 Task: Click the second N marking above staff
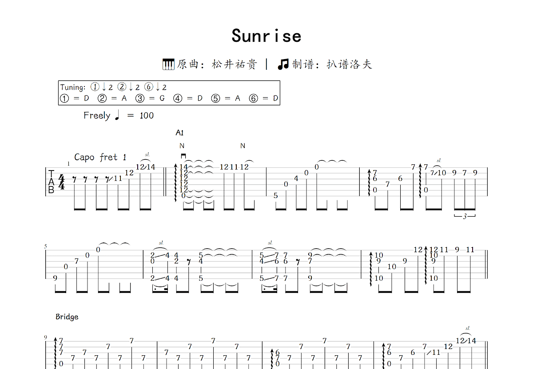[x=243, y=146]
